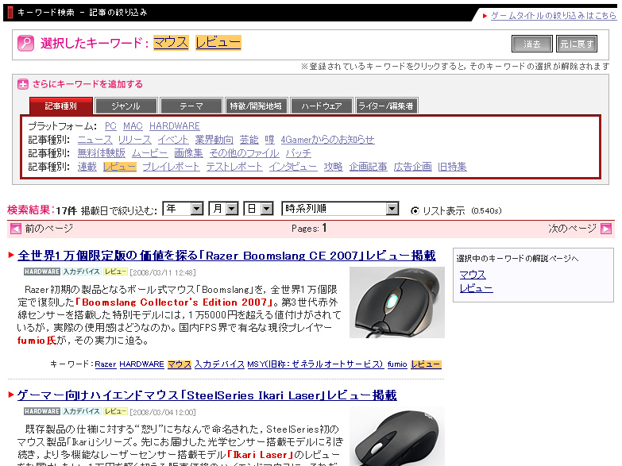Screen dimensions: 622x466
Task: Click the PC platform link
Action: 110,126
